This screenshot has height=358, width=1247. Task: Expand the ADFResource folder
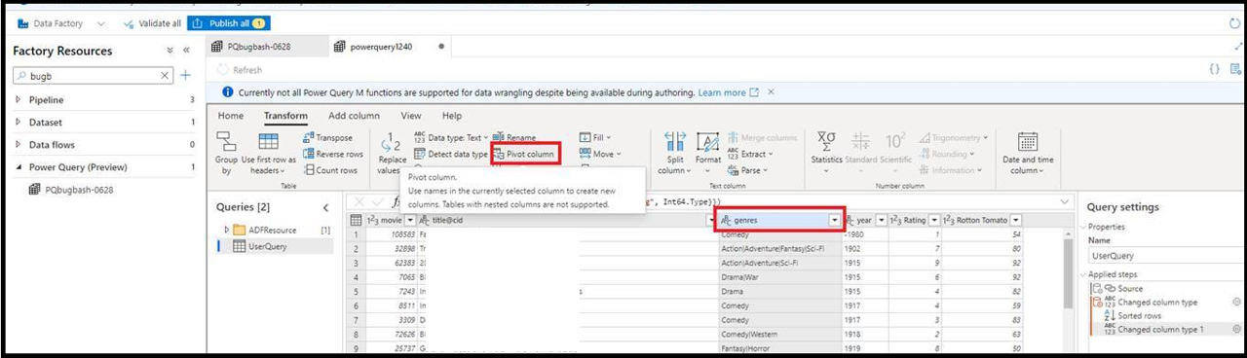(x=228, y=230)
